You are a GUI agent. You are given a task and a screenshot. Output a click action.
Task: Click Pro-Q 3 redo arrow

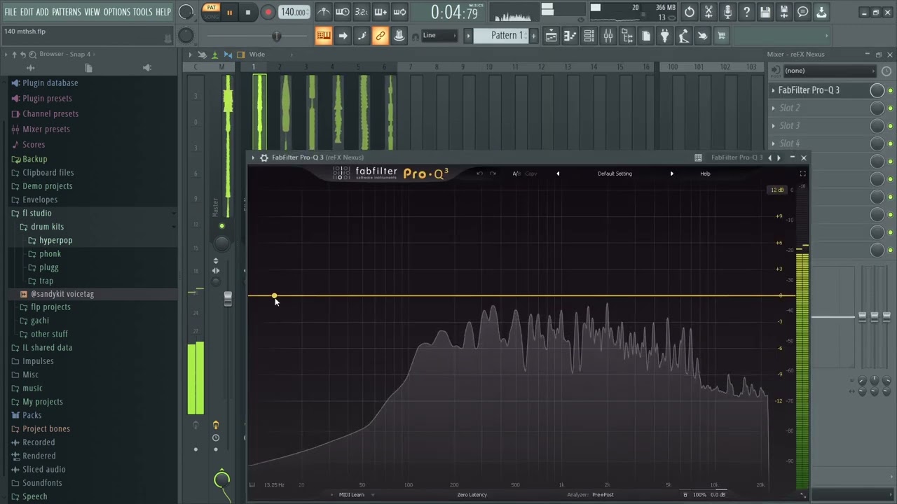493,174
